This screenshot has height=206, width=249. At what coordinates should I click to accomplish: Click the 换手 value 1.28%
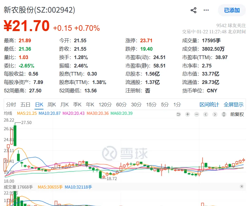81,57
